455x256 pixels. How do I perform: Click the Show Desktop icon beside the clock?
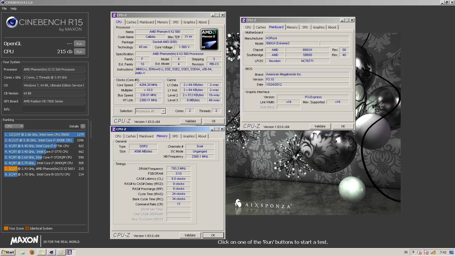coord(451,252)
